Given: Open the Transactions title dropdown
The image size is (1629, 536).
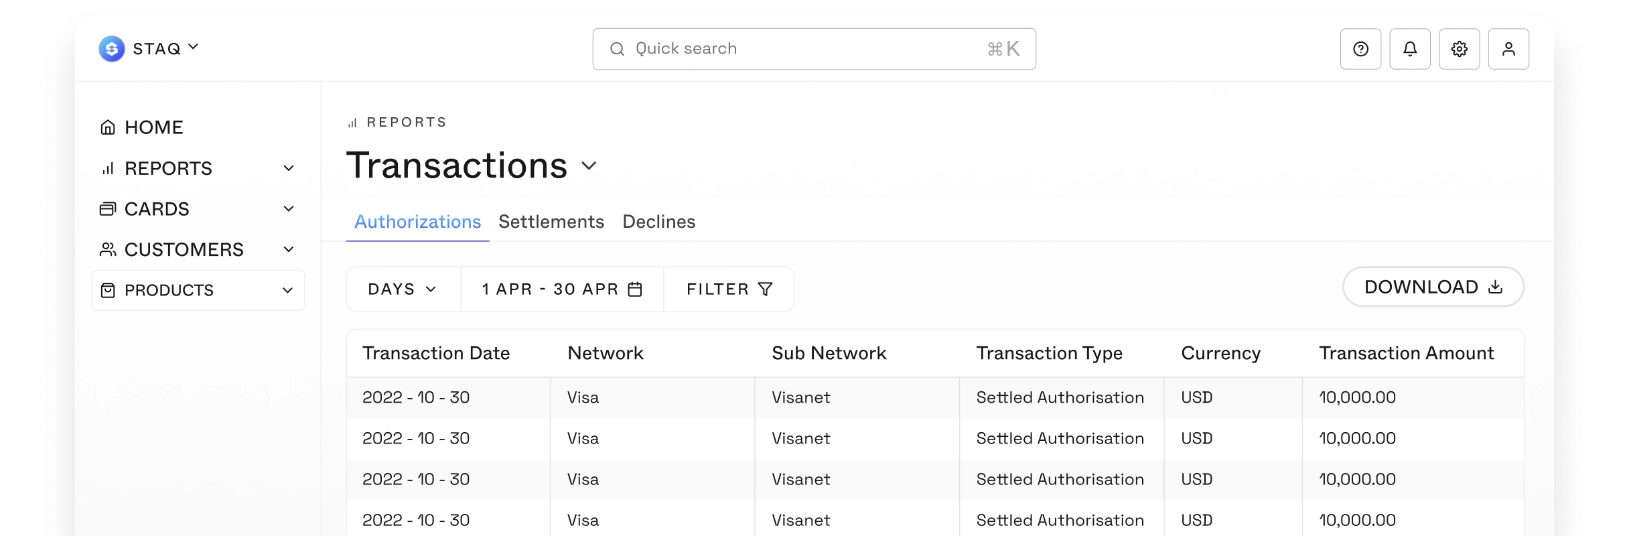Looking at the screenshot, I should coord(589,165).
